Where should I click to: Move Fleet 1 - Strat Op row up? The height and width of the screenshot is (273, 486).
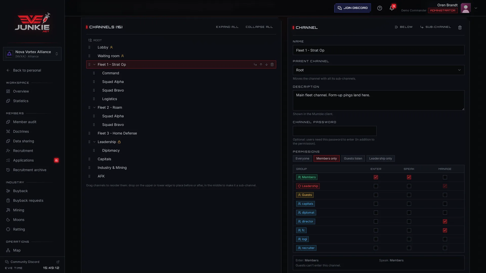click(x=261, y=64)
